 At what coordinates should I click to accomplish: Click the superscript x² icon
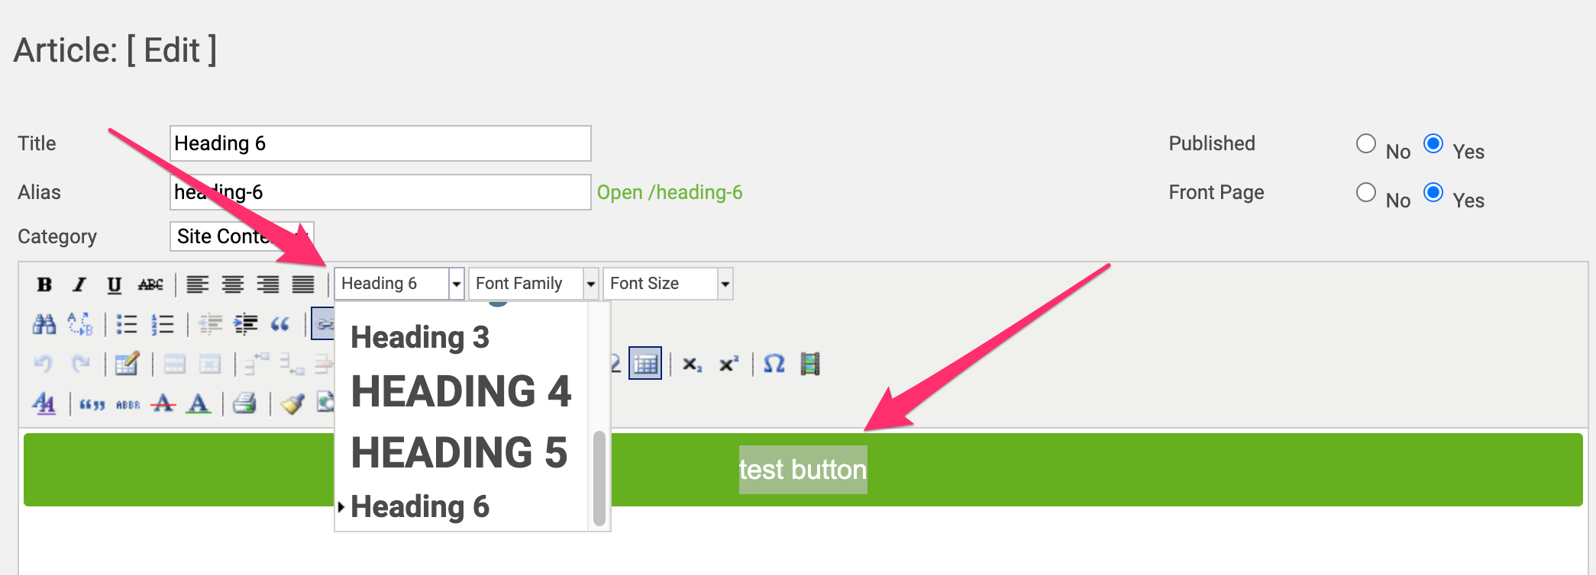[729, 364]
